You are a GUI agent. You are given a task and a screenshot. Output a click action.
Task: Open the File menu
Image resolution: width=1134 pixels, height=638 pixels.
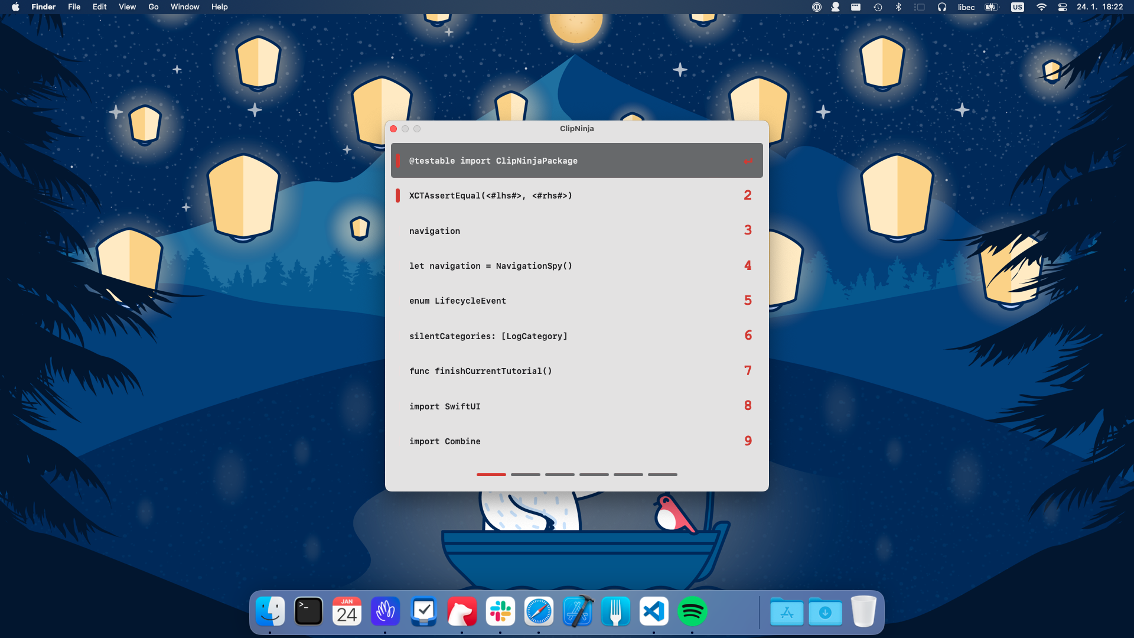74,7
